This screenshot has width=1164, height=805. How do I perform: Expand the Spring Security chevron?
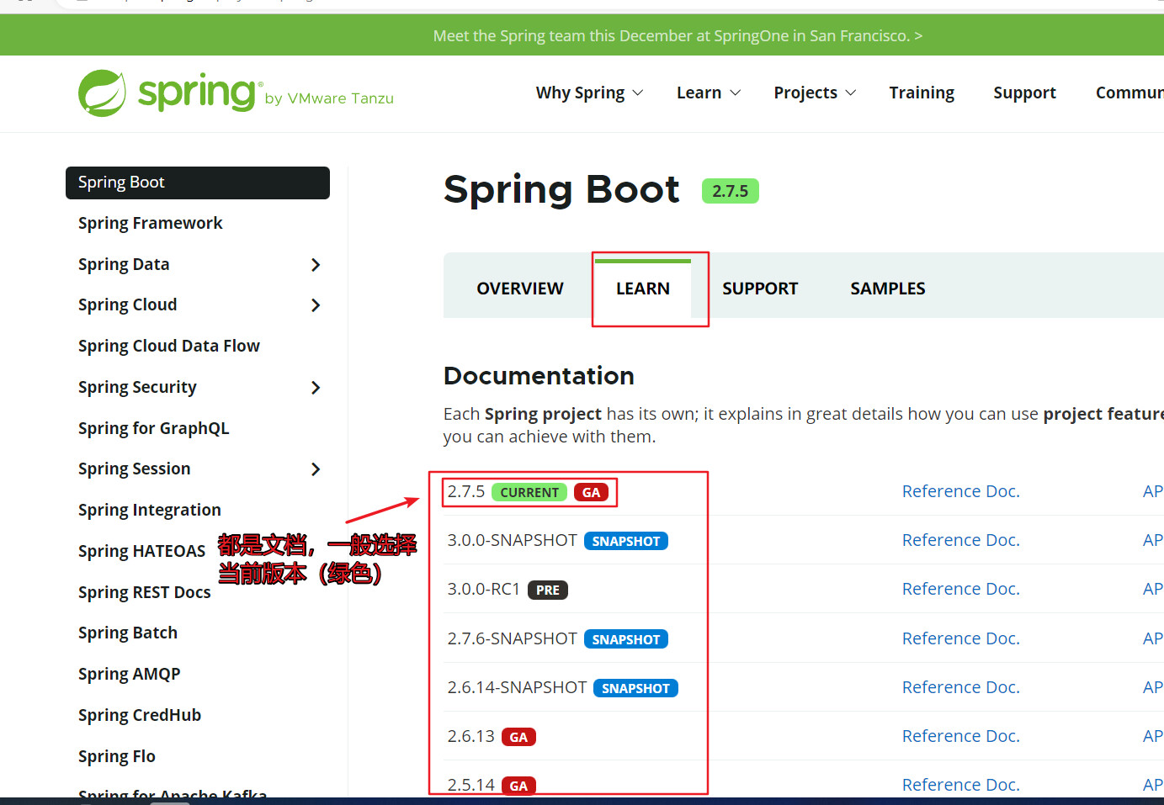(x=316, y=388)
